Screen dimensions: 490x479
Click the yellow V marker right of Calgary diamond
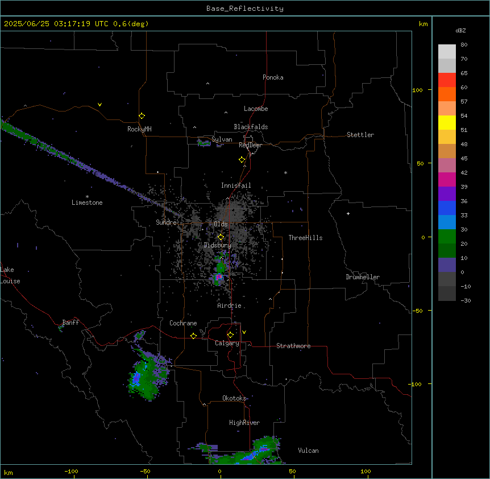click(244, 332)
